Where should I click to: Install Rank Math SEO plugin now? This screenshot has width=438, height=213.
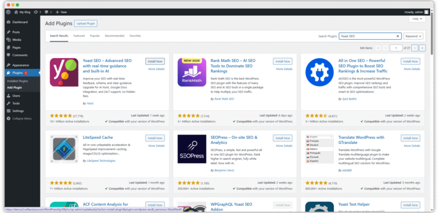[x=283, y=62]
